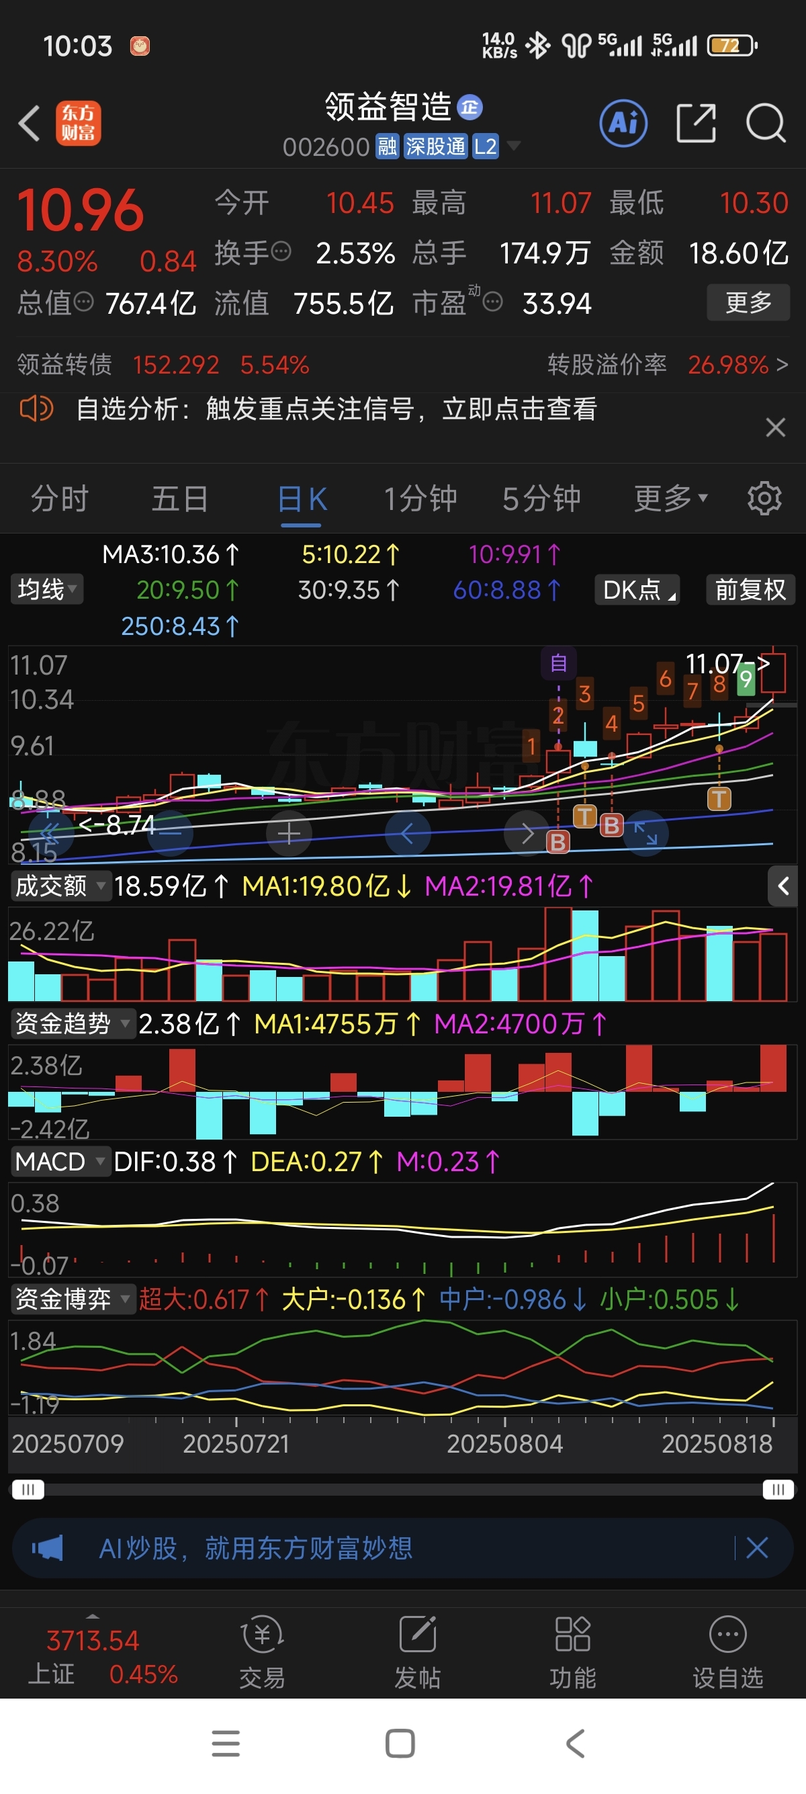Collapse side panel with arrow button
Image resolution: width=806 pixels, height=1794 pixels.
[x=783, y=886]
